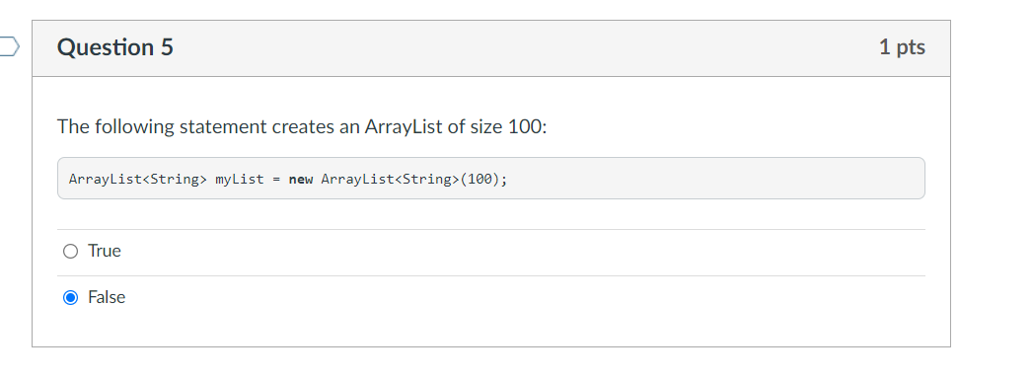Click the "False" answer label text

107,298
